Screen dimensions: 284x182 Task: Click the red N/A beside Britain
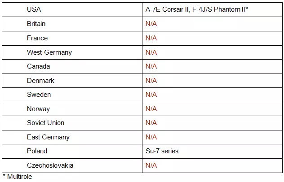pyautogui.click(x=151, y=24)
